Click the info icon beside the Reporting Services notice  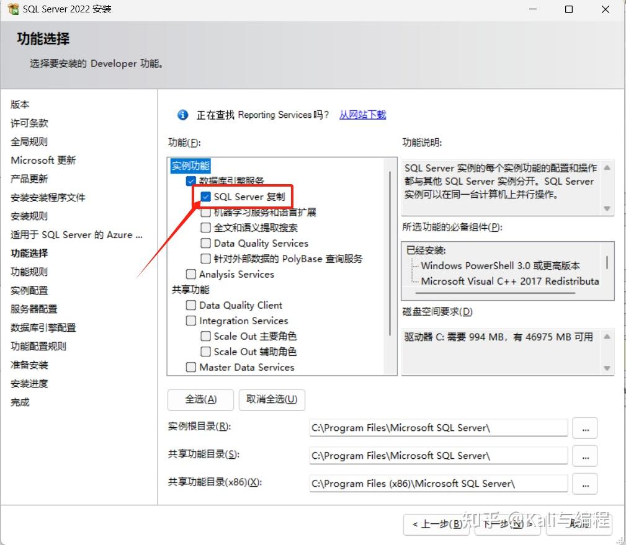click(x=182, y=115)
